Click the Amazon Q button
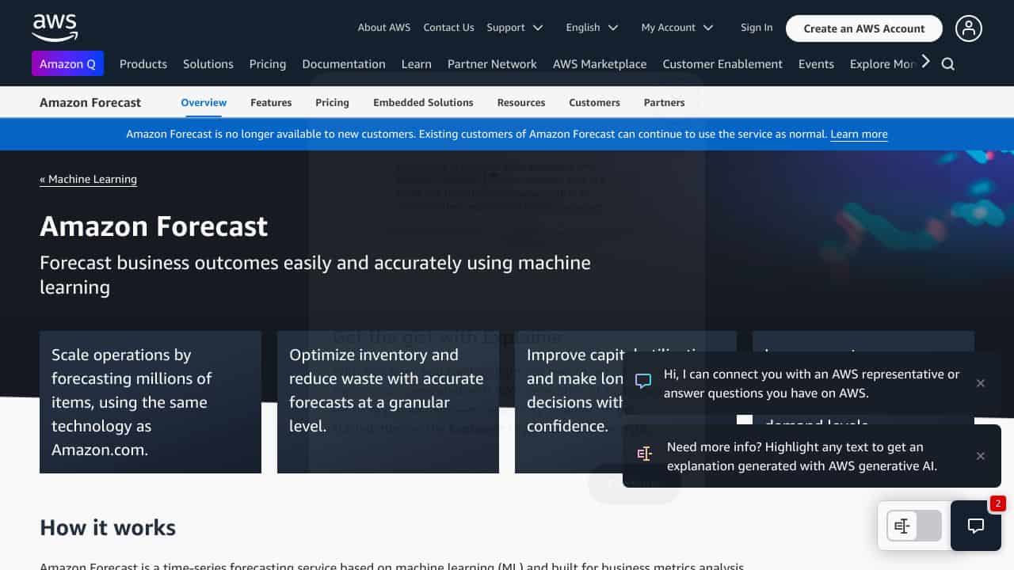The width and height of the screenshot is (1014, 570). click(67, 64)
